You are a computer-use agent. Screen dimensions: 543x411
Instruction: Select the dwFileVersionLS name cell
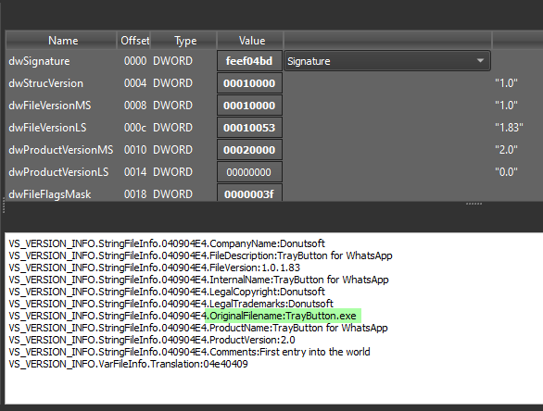tap(47, 128)
